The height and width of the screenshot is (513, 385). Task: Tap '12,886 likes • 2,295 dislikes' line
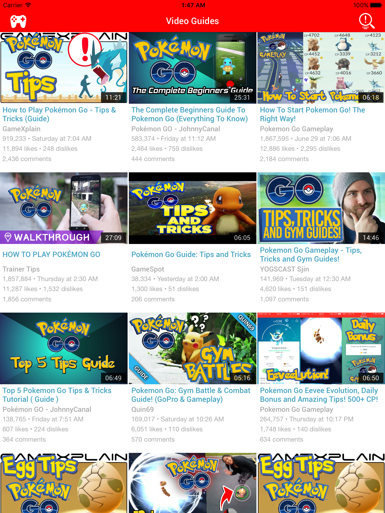point(300,149)
